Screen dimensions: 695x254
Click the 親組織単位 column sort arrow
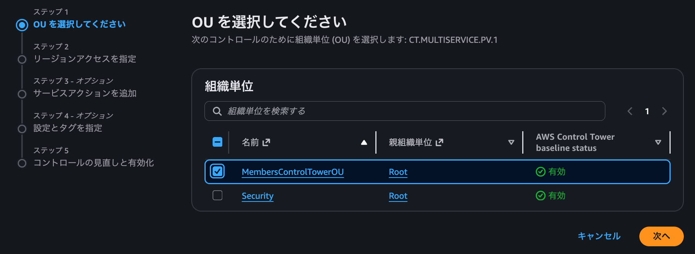[x=511, y=142]
